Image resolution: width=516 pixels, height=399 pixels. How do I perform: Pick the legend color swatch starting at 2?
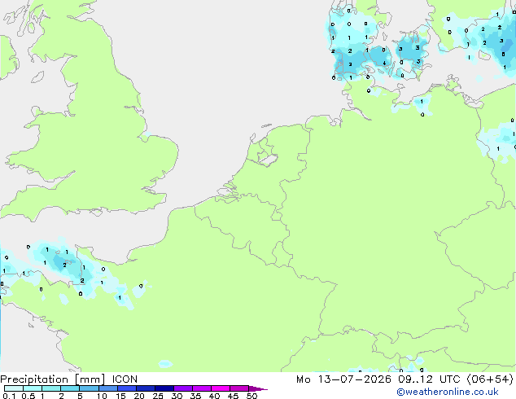[70, 388]
